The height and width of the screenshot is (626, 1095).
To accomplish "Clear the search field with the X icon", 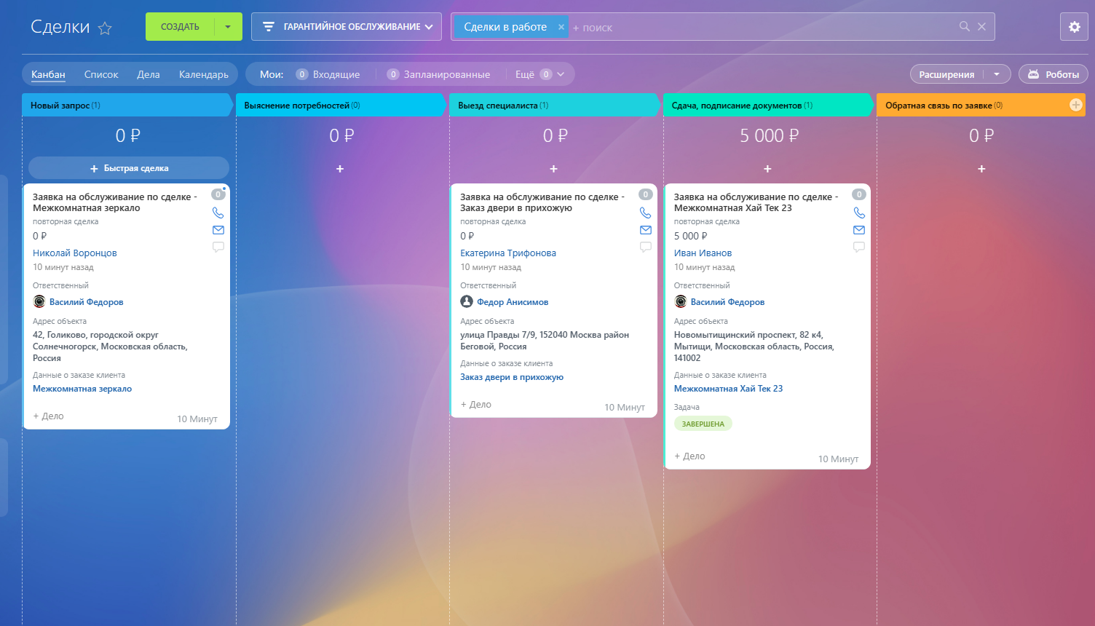I will coord(981,26).
